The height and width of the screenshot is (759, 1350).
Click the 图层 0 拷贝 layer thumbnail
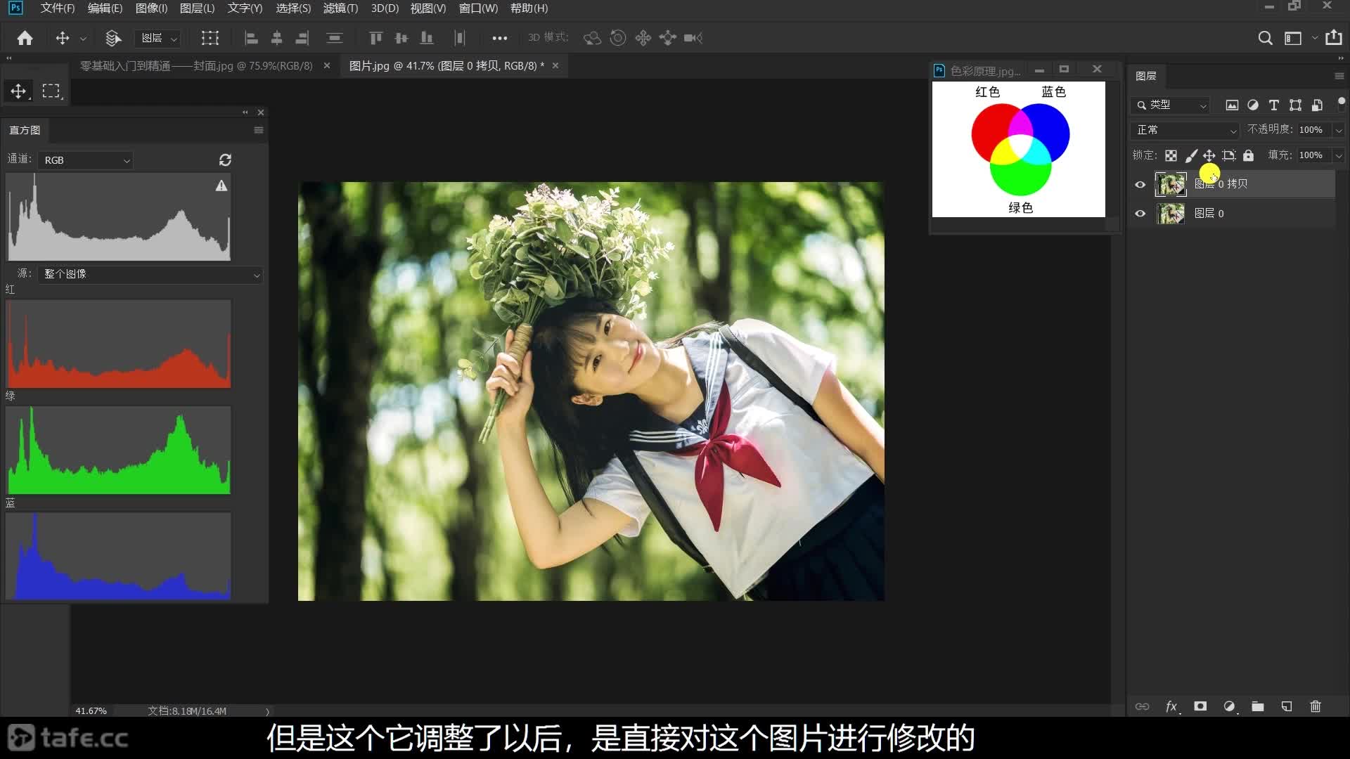1171,184
